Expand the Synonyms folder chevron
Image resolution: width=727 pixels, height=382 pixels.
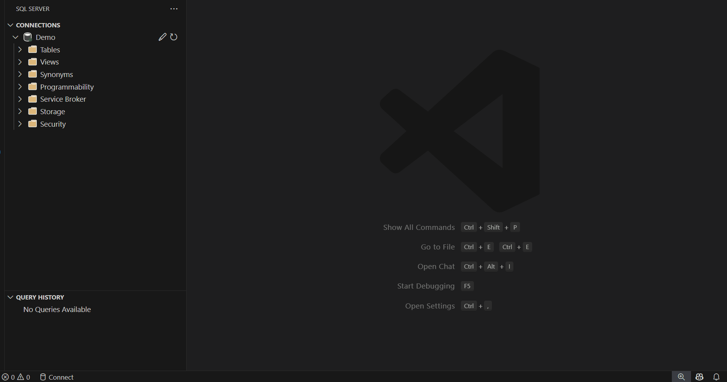point(20,74)
